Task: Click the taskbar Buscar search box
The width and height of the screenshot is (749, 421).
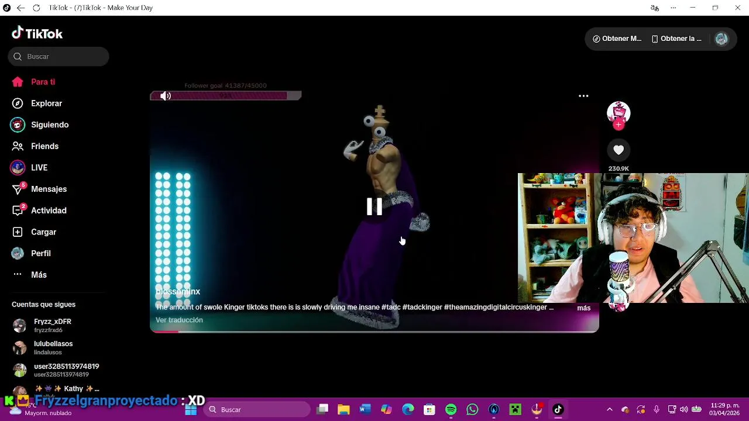Action: pos(257,410)
